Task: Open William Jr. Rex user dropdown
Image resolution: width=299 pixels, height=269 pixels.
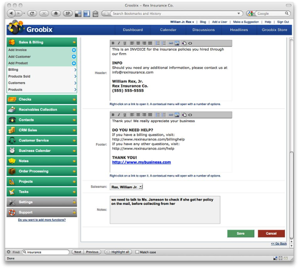Action: click(182, 22)
